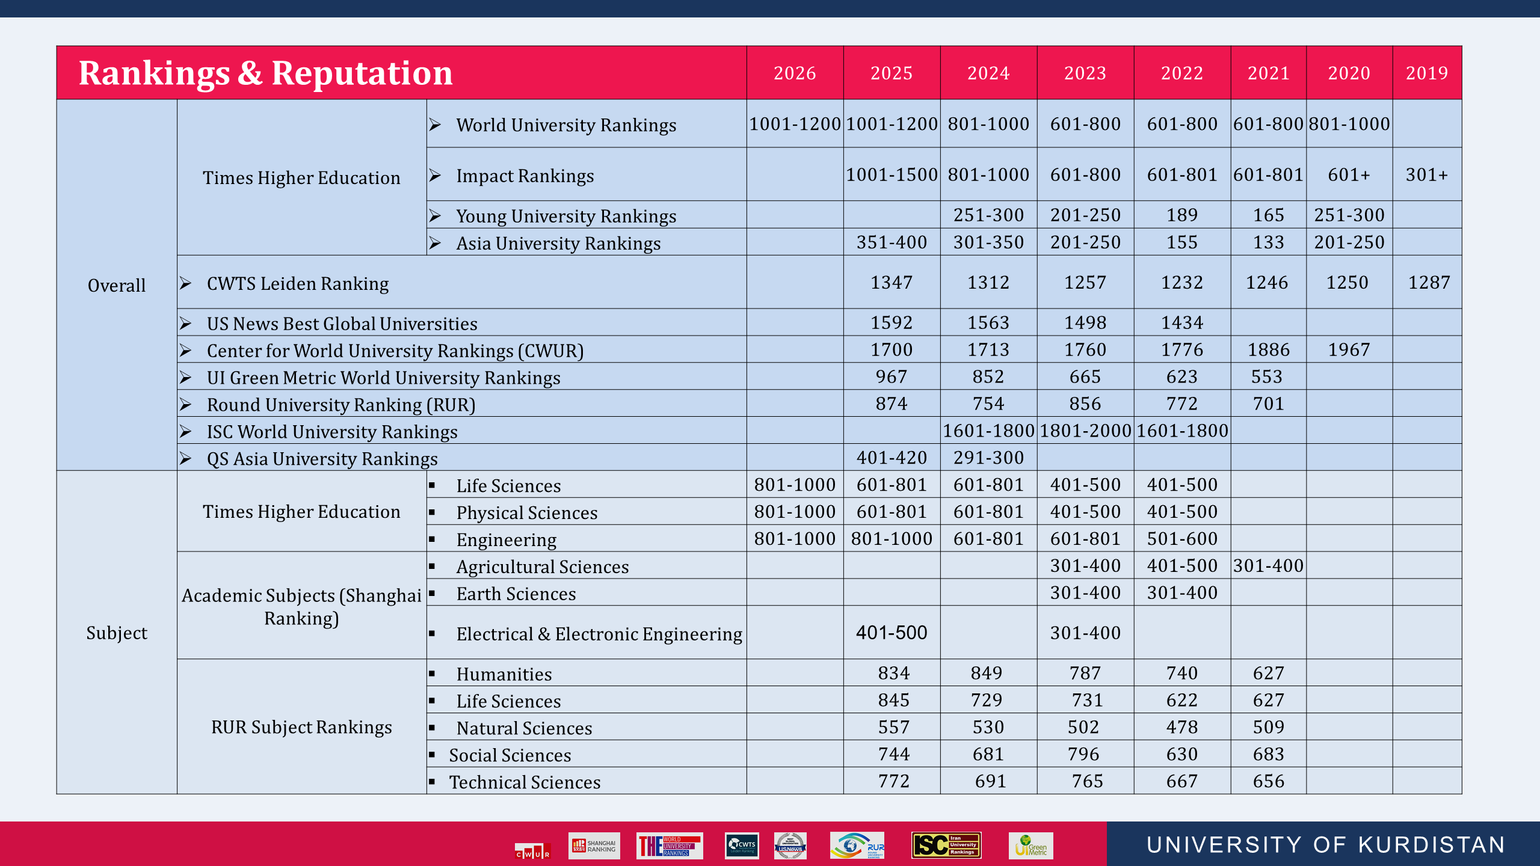Click the RUR Subject Rankings cell
1540x866 pixels.
[x=301, y=727]
